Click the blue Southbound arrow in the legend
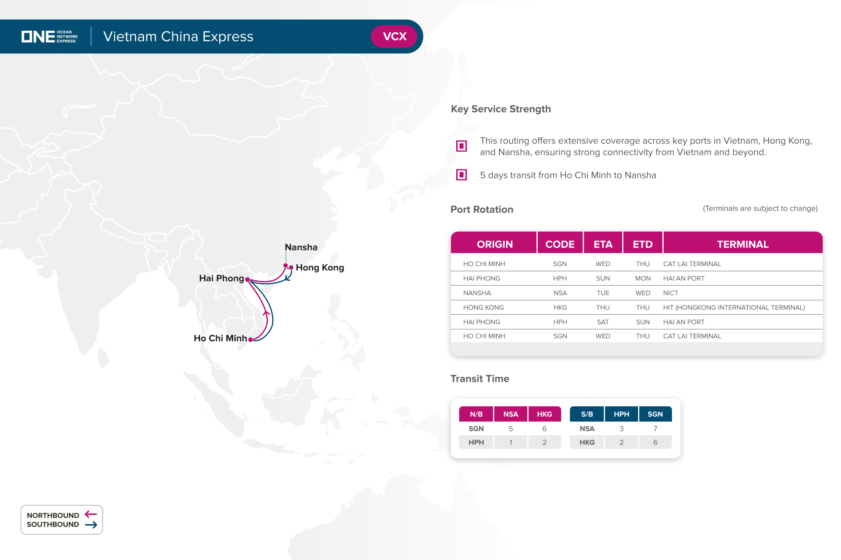 point(91,525)
